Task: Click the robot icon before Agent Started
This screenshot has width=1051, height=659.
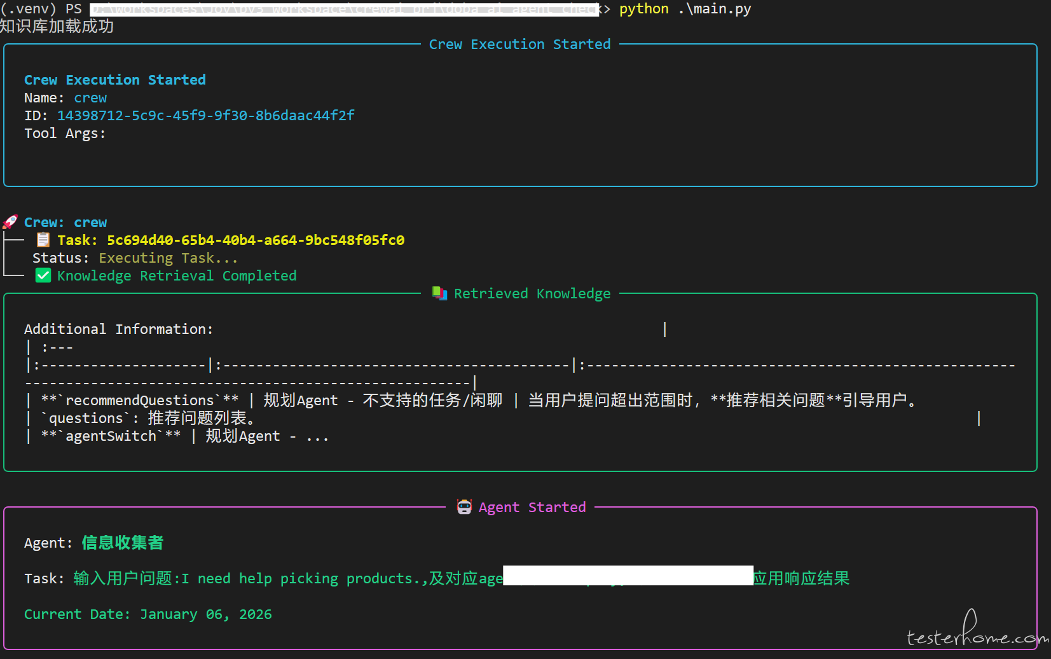Action: click(x=464, y=507)
